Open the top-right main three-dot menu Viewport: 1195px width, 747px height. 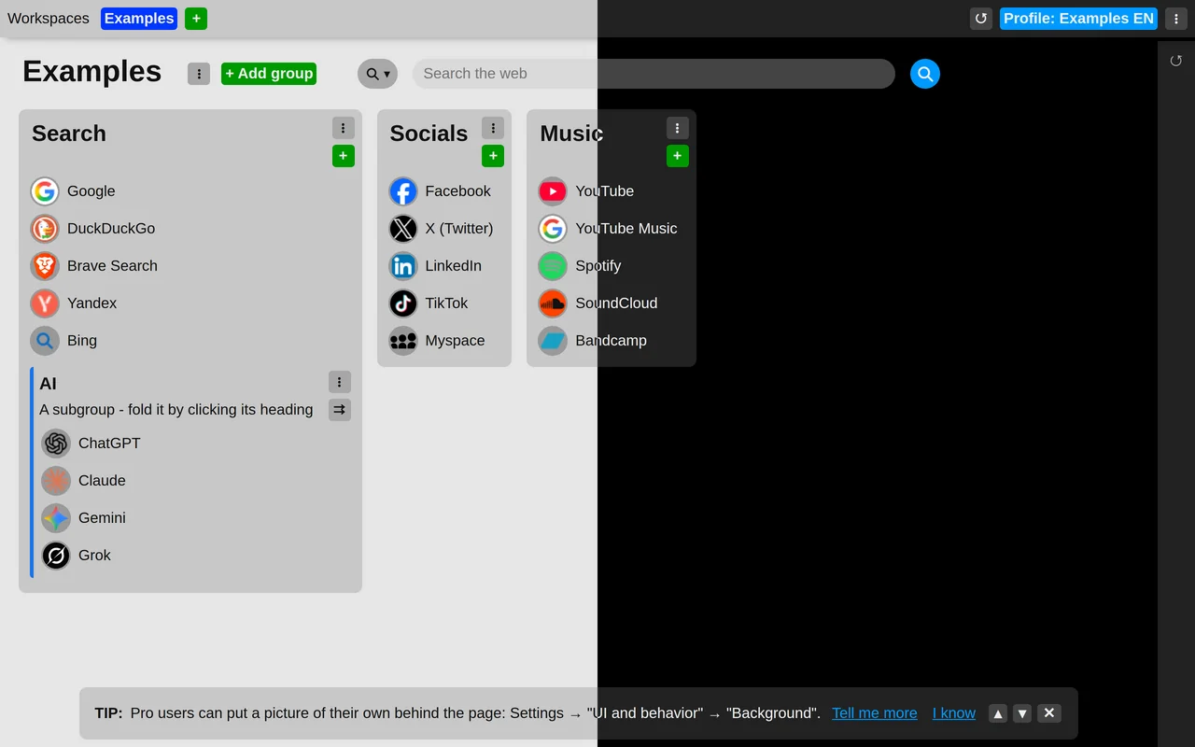[x=1176, y=19]
